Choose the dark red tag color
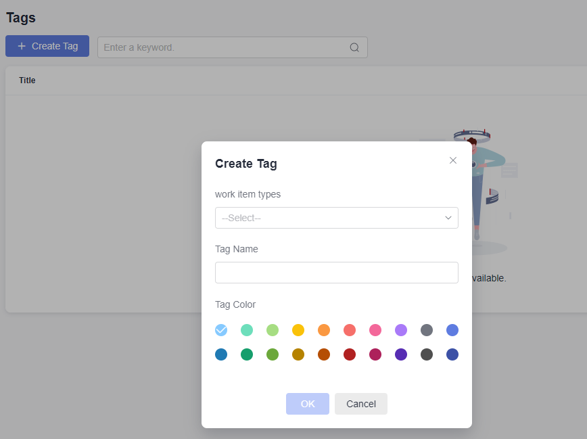 350,354
